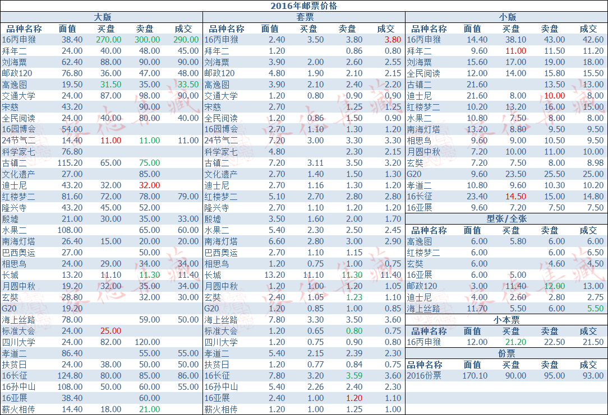Click 长城 green 11.30 卖盘 in 套票
The height and width of the screenshot is (415, 608).
(352, 275)
